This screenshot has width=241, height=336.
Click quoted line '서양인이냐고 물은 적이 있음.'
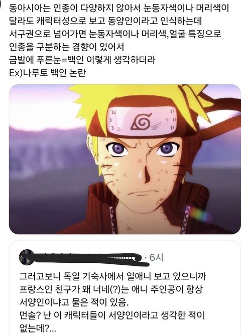coord(74,302)
